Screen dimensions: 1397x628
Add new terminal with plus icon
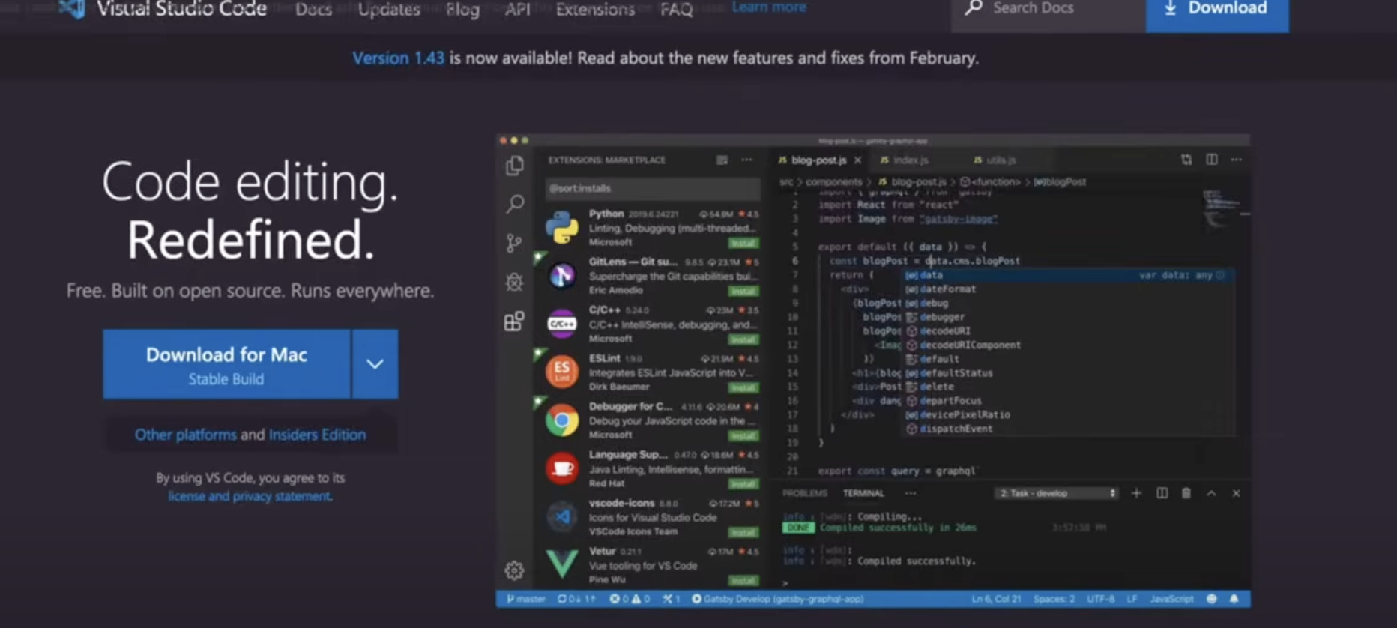tap(1136, 493)
